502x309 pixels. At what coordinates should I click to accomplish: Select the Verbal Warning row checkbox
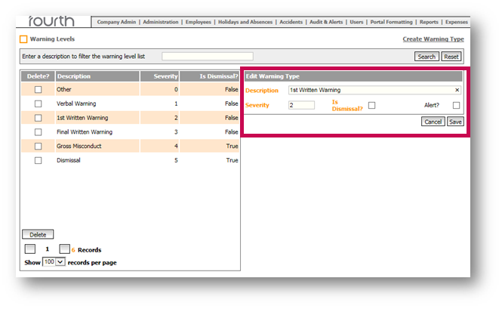[38, 104]
